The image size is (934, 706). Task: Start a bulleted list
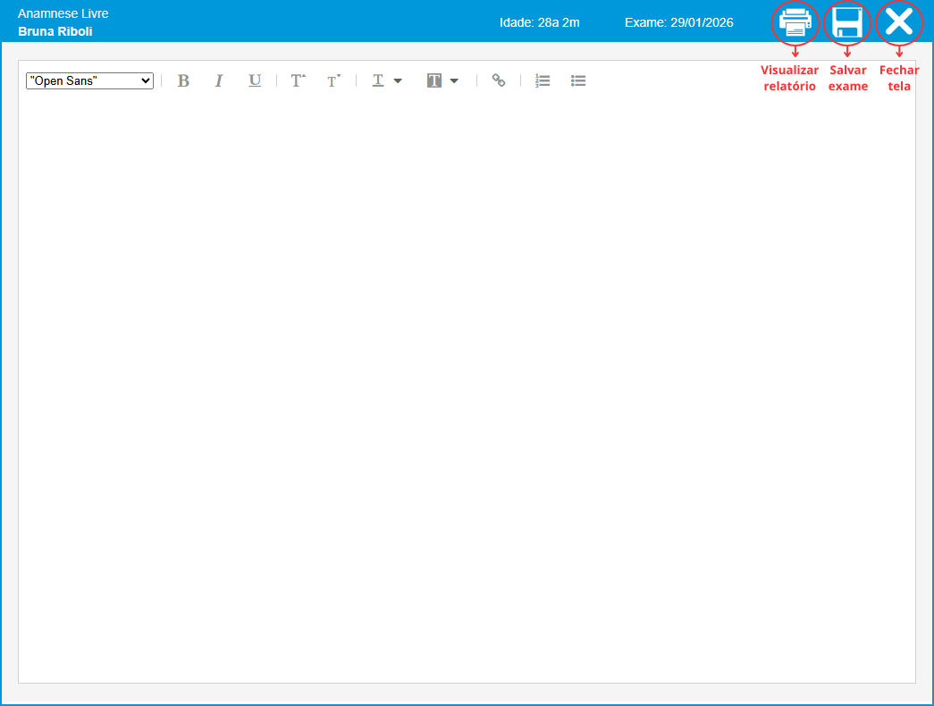pyautogui.click(x=578, y=80)
